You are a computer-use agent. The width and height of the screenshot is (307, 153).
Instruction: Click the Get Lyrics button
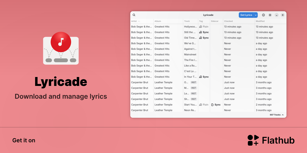[x=246, y=15]
